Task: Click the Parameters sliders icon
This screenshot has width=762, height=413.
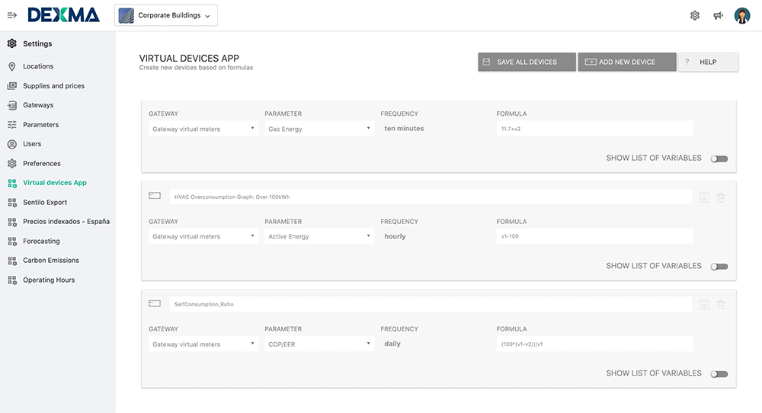Action: point(12,125)
